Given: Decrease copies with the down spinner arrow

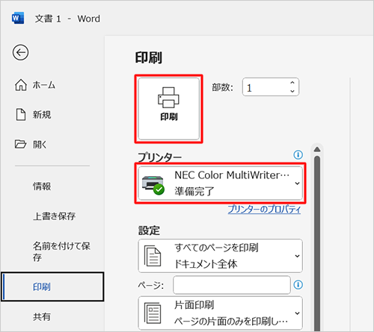Looking at the screenshot, I should (292, 91).
